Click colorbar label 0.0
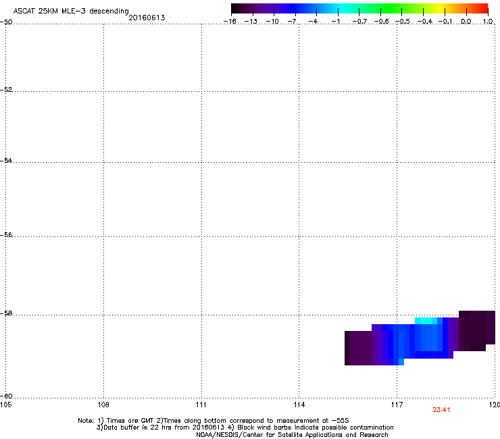Viewport: 500px width, 439px height. tap(466, 22)
